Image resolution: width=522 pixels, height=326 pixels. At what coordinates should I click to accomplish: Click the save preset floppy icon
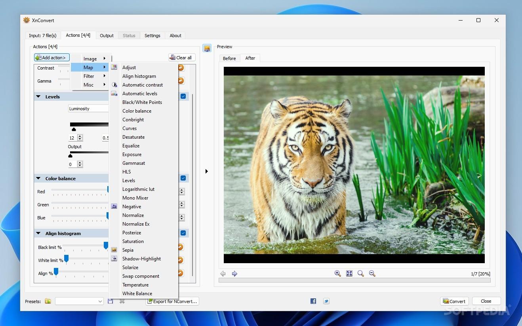pos(110,301)
